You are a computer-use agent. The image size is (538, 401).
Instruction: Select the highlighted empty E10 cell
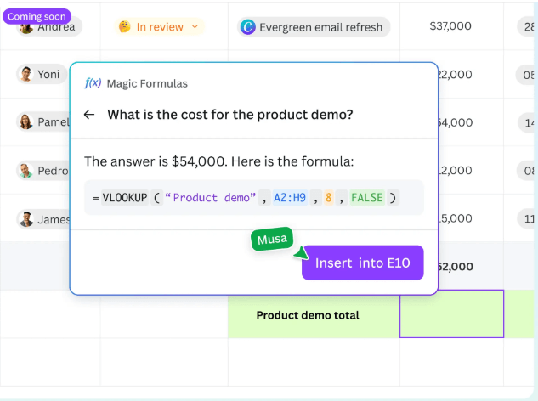pos(451,313)
